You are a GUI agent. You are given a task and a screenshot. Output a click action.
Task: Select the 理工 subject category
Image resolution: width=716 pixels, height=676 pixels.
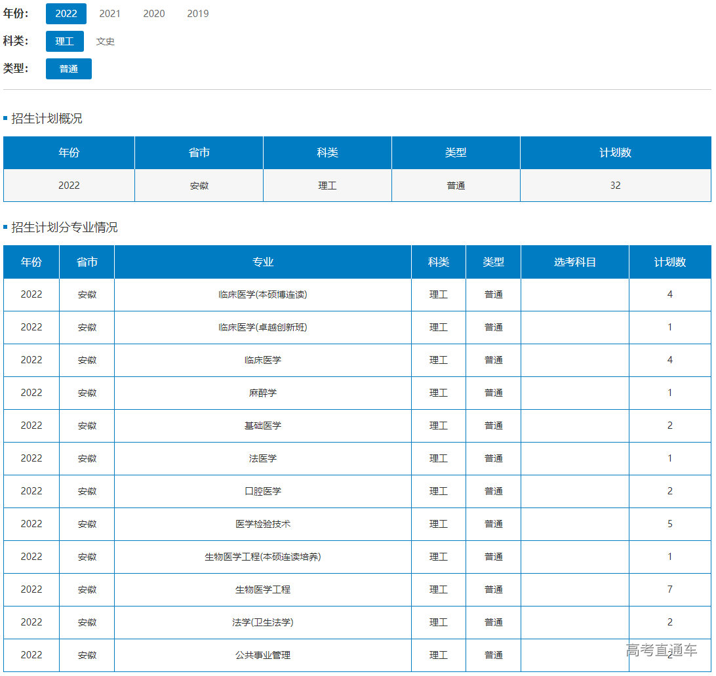65,41
